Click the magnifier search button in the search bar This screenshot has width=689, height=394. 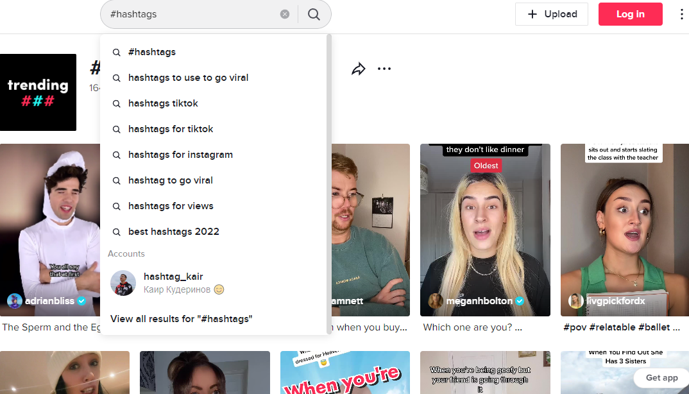pos(314,14)
